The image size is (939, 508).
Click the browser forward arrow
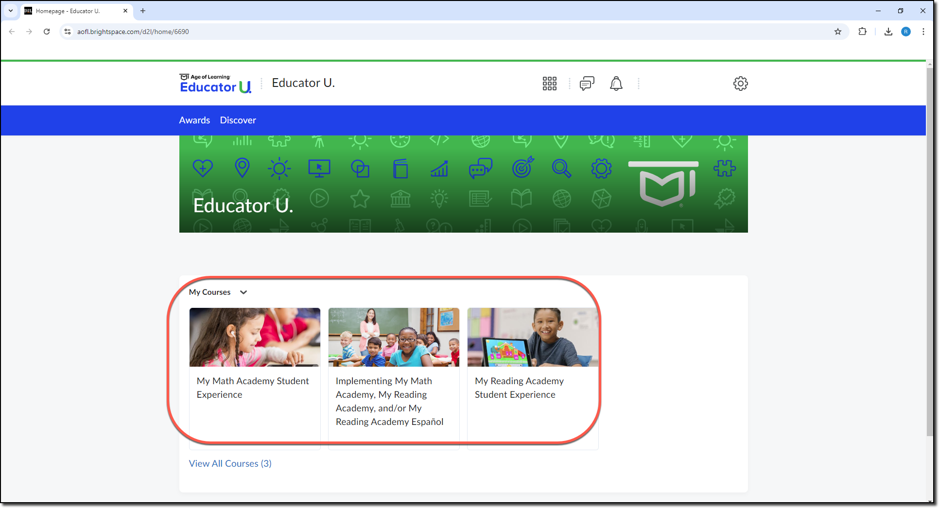coord(29,32)
